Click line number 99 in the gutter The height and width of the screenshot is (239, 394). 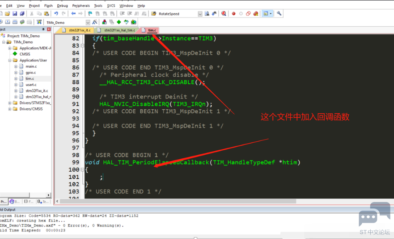tap(76, 162)
